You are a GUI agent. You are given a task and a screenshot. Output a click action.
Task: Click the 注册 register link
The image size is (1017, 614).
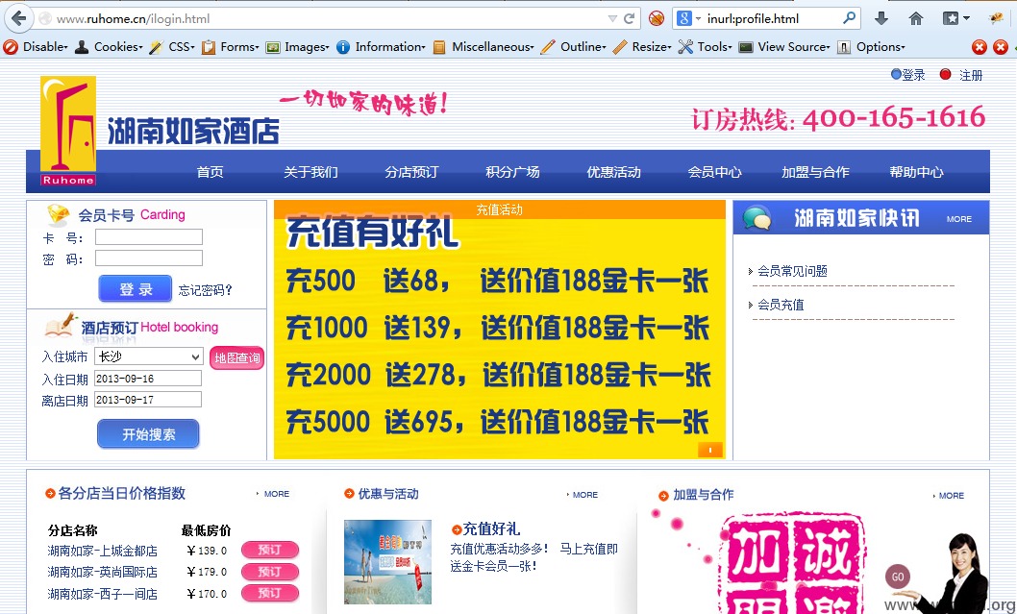[970, 75]
